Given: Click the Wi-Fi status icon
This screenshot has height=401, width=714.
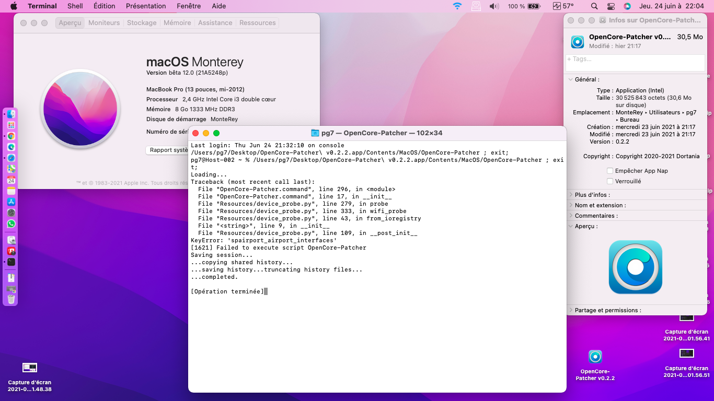Looking at the screenshot, I should [457, 6].
